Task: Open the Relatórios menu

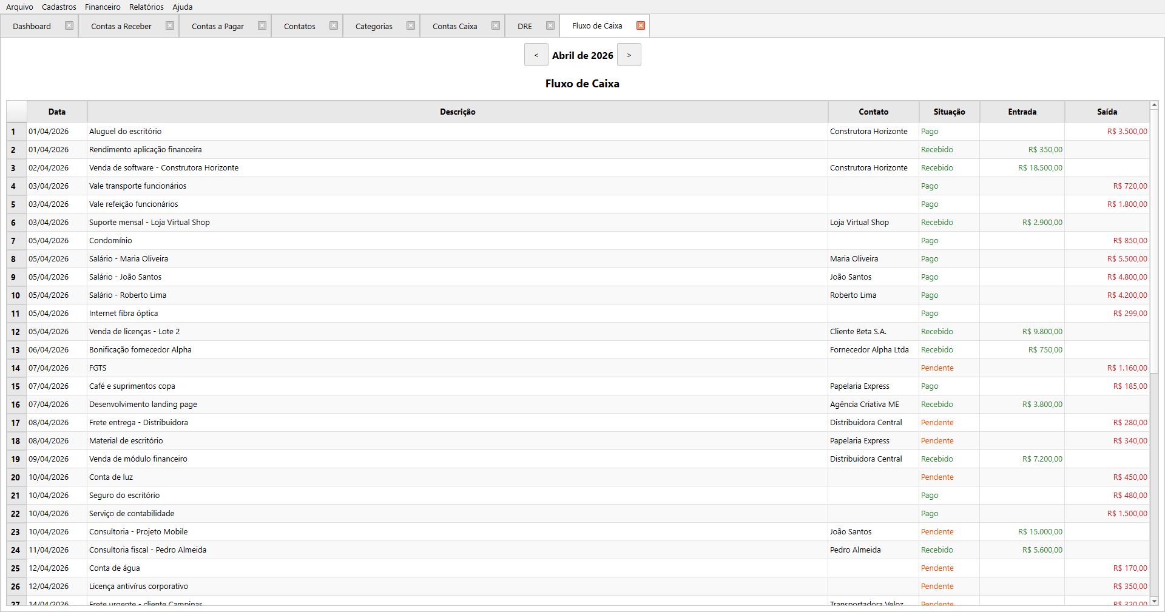Action: tap(146, 7)
